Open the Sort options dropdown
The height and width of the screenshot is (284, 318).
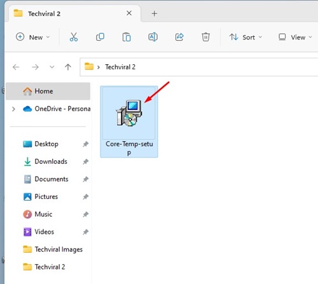(245, 37)
